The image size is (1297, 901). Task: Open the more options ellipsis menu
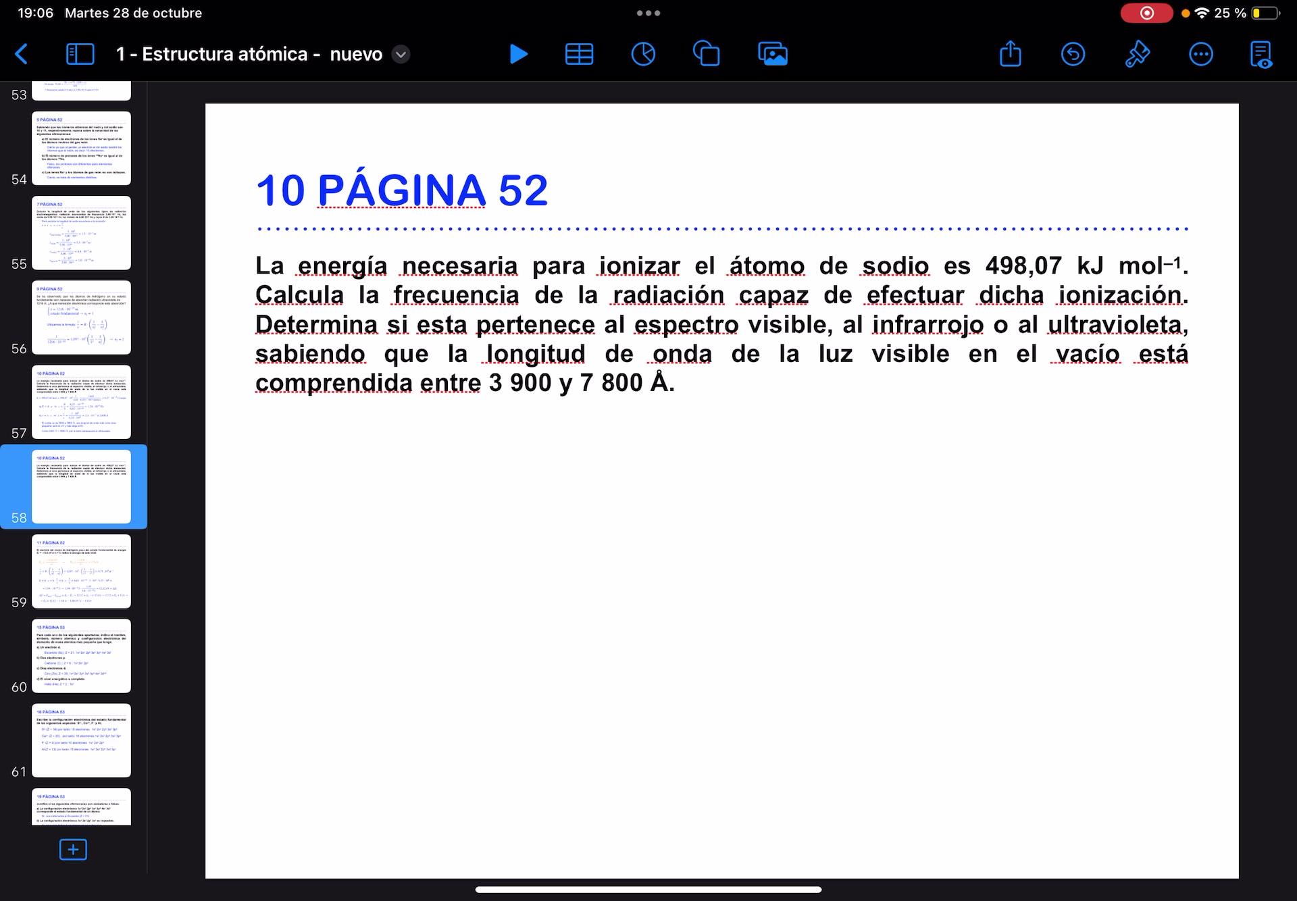pyautogui.click(x=1200, y=54)
